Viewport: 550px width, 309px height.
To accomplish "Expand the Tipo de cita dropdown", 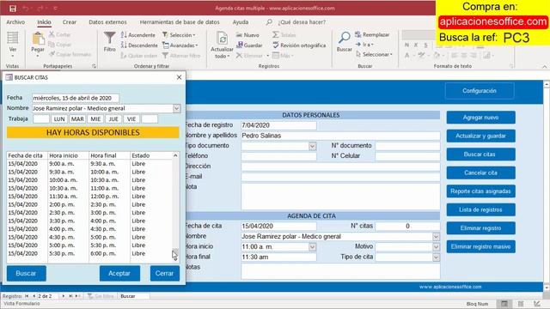I will [x=436, y=257].
